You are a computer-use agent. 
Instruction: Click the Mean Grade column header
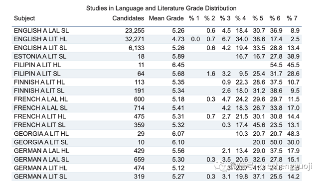pos(166,18)
